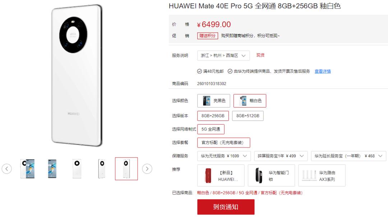Click the next thumbnails arrow icon
This screenshot has width=388, height=217.
click(x=147, y=169)
